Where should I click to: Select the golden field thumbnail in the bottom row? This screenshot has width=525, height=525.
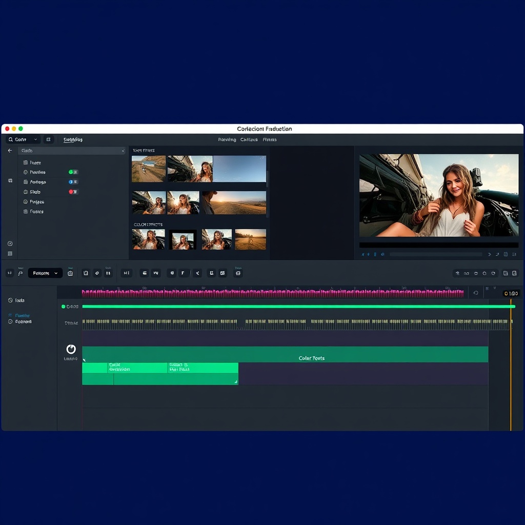[x=250, y=239]
